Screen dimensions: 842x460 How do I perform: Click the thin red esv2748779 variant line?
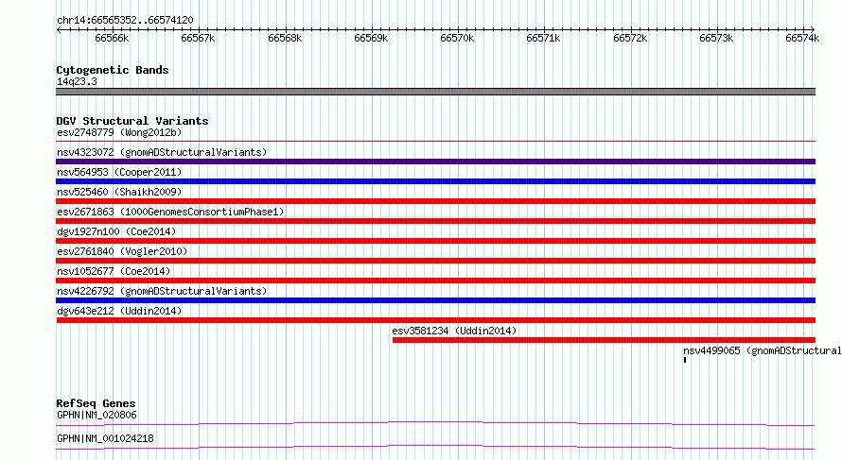click(435, 142)
